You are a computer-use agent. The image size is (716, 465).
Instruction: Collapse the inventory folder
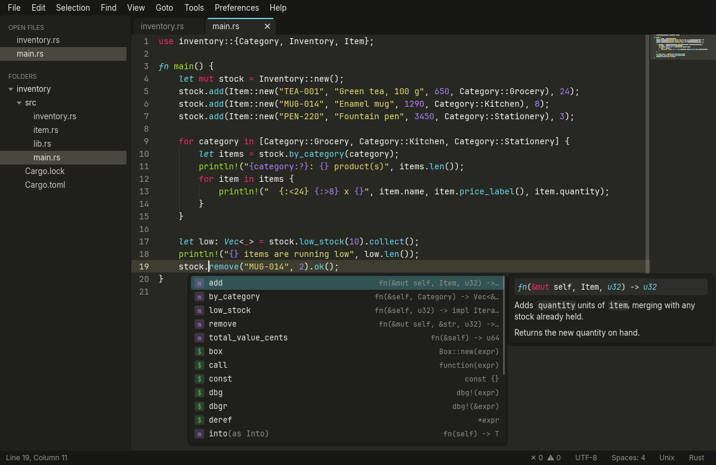pos(11,89)
